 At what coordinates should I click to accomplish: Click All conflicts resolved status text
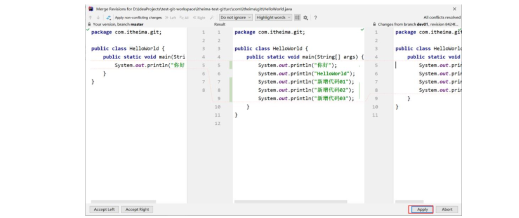(442, 17)
